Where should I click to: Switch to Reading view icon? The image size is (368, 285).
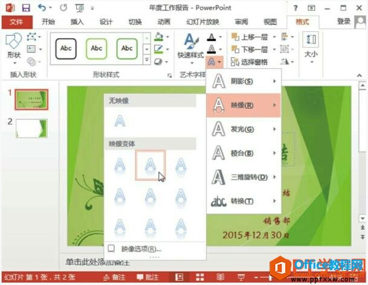[220, 277]
